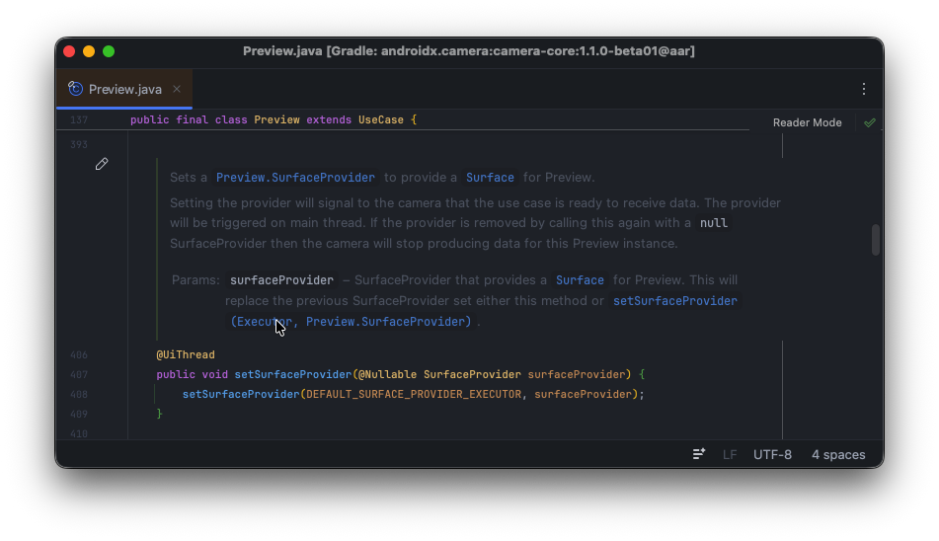The width and height of the screenshot is (939, 541).
Task: Click the pencil icon to edit doc comment
Action: click(102, 164)
